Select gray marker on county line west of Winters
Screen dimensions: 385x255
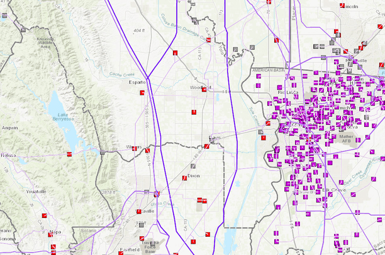[103, 152]
